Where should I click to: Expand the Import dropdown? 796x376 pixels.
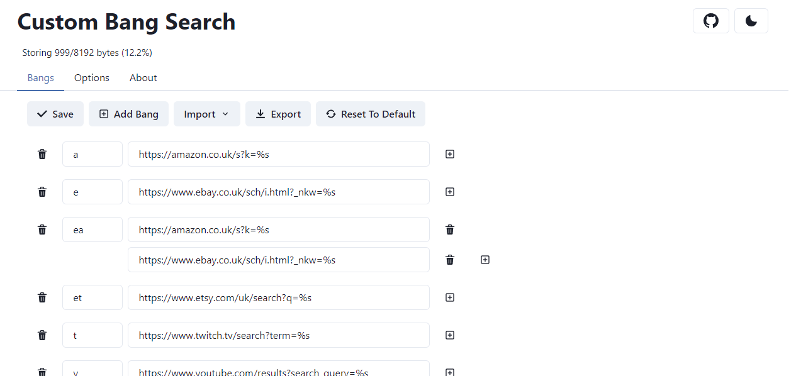(x=206, y=114)
